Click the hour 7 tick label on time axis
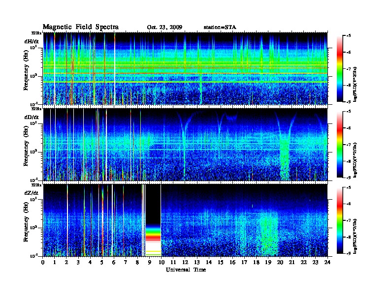The width and height of the screenshot is (390, 301). point(126,262)
